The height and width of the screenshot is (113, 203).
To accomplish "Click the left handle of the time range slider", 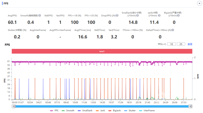I will click(13, 106).
